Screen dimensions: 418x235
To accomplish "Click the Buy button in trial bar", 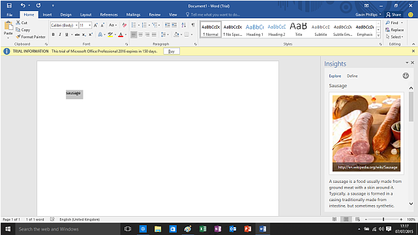I will tap(172, 51).
